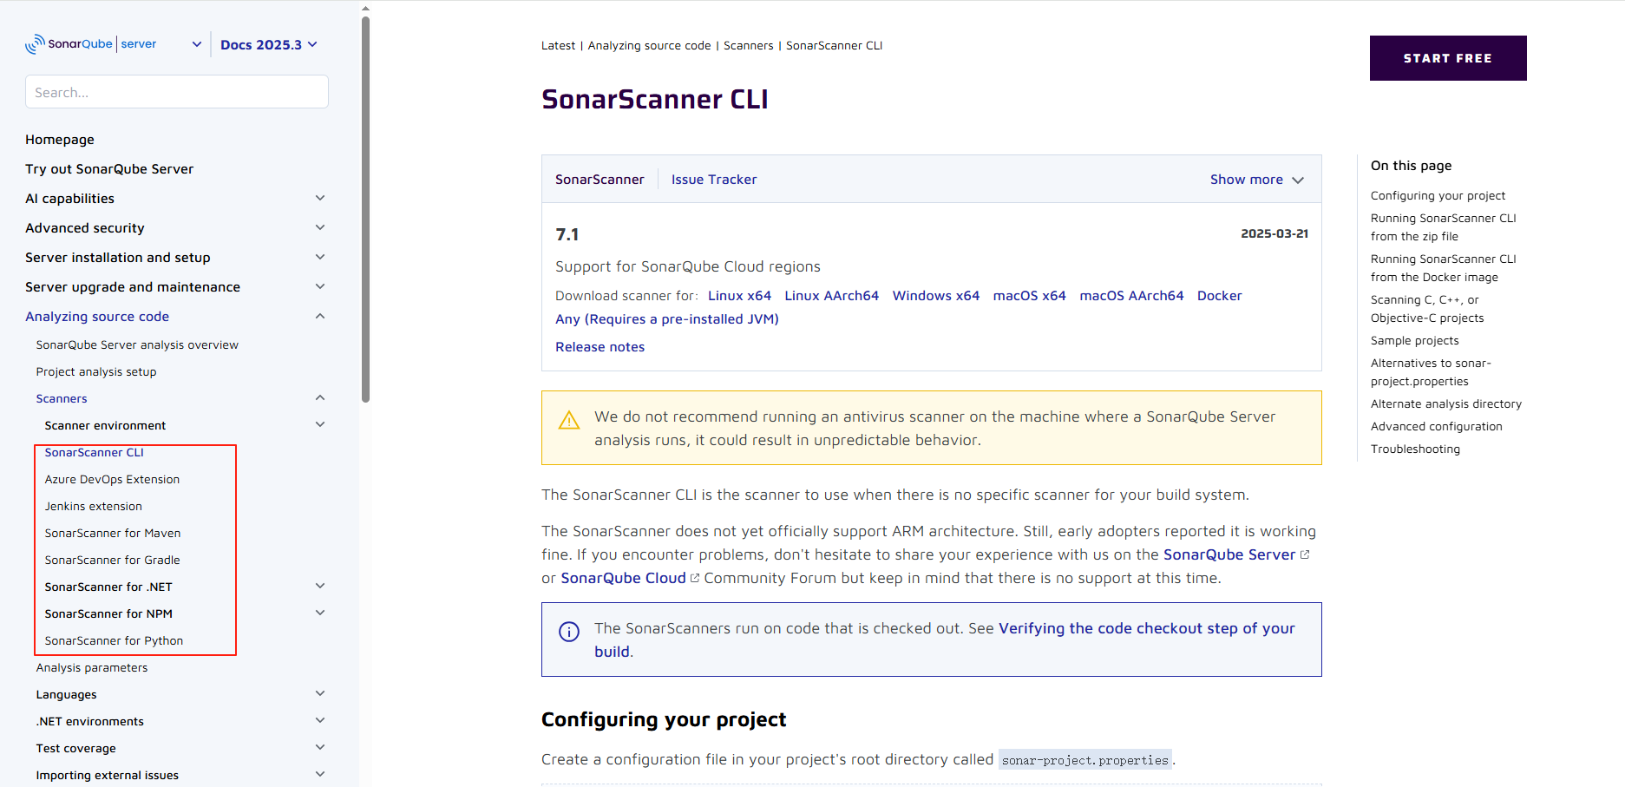
Task: Jump to Advanced configuration section
Action: [1437, 427]
